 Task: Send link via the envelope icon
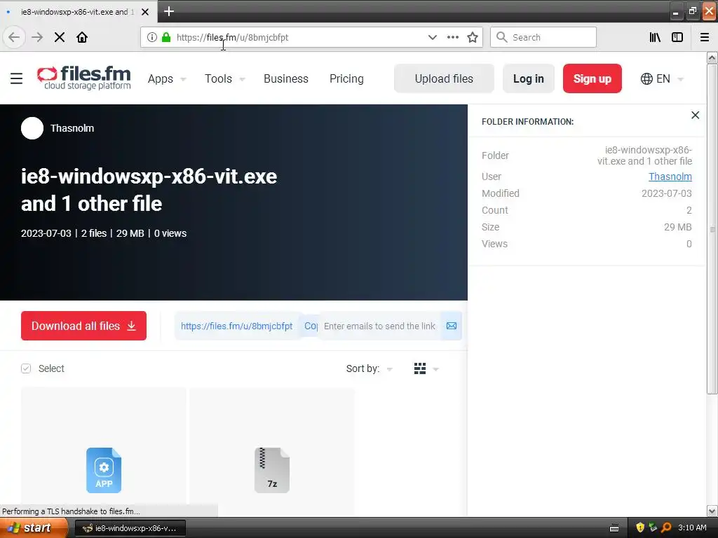coord(452,326)
